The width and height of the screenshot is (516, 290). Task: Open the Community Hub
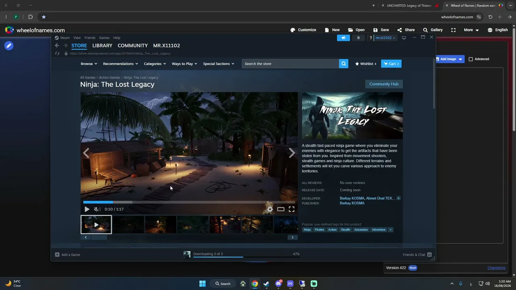point(384,84)
